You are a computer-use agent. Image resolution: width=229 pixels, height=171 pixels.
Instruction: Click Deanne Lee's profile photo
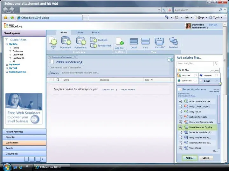[x=188, y=26]
